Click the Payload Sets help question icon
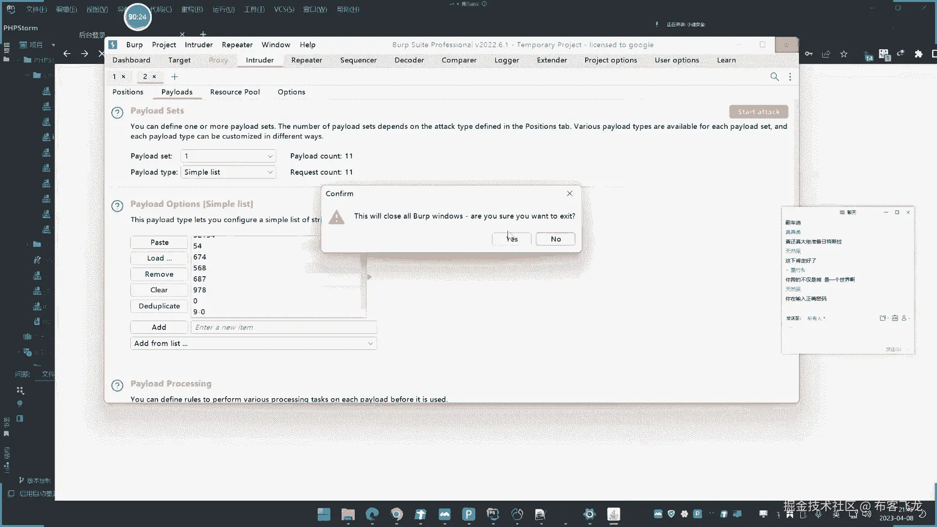The height and width of the screenshot is (527, 937). [x=117, y=113]
